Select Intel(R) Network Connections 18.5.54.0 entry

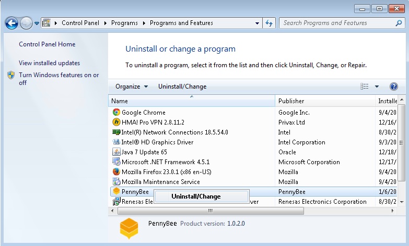click(175, 132)
